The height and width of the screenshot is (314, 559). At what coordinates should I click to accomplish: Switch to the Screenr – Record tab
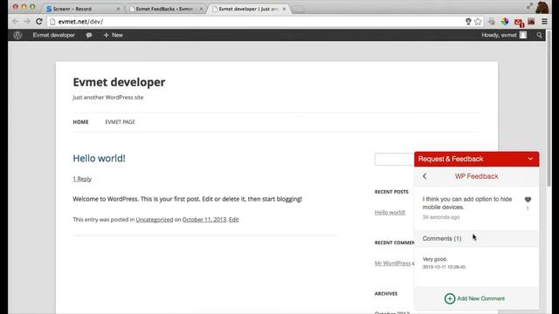pyautogui.click(x=72, y=9)
